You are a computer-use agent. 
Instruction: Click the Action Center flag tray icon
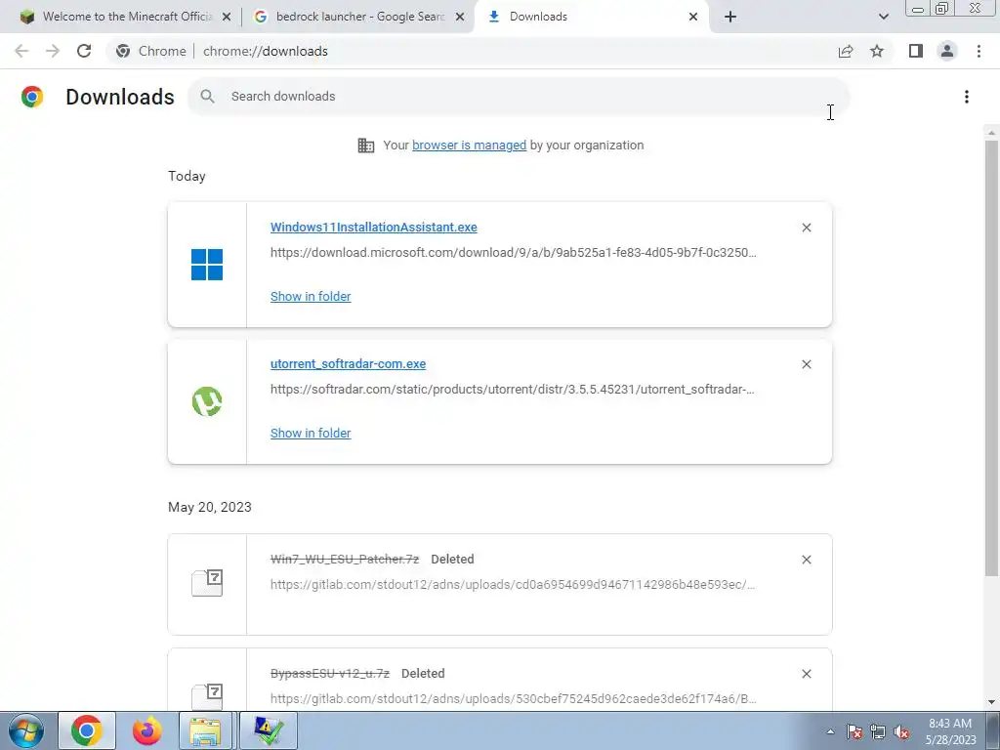tap(854, 731)
